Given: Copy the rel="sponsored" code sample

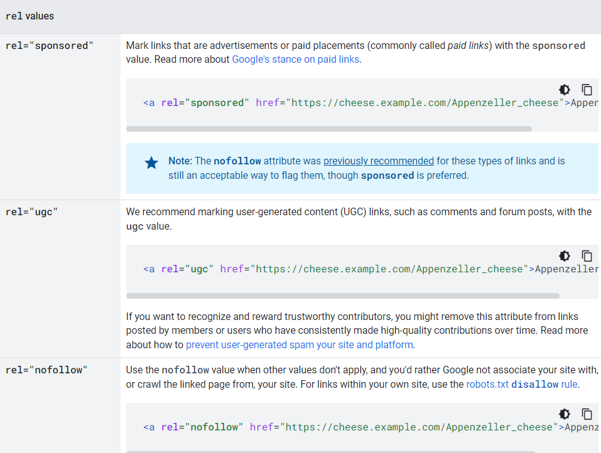Looking at the screenshot, I should (587, 90).
